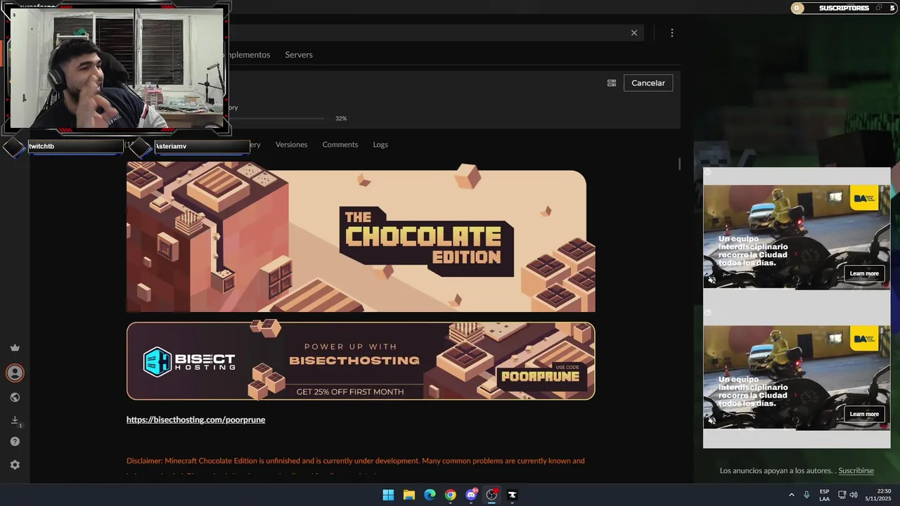Open the bisecthosting.com/poorprune link
The width and height of the screenshot is (900, 506).
point(195,420)
